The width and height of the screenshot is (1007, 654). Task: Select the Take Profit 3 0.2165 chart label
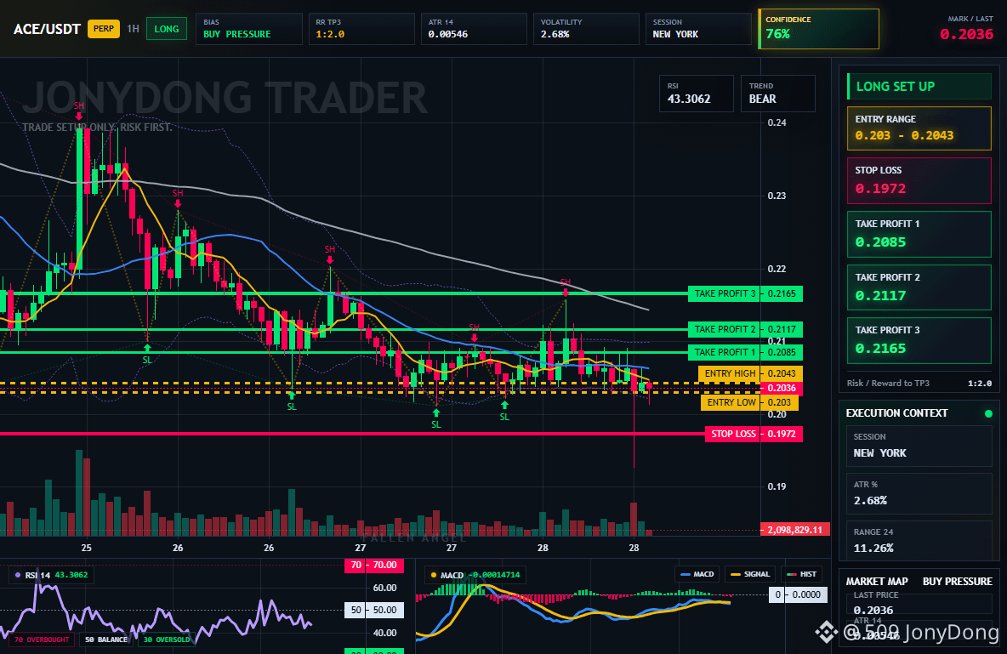[745, 293]
